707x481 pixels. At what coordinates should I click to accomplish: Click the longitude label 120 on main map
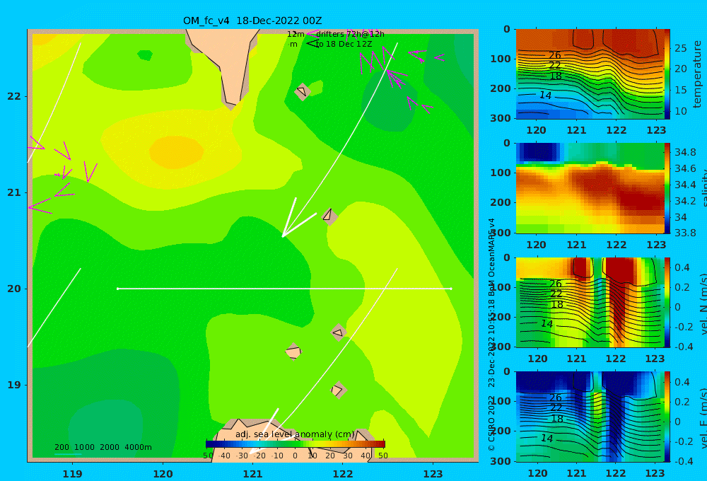pyautogui.click(x=163, y=474)
